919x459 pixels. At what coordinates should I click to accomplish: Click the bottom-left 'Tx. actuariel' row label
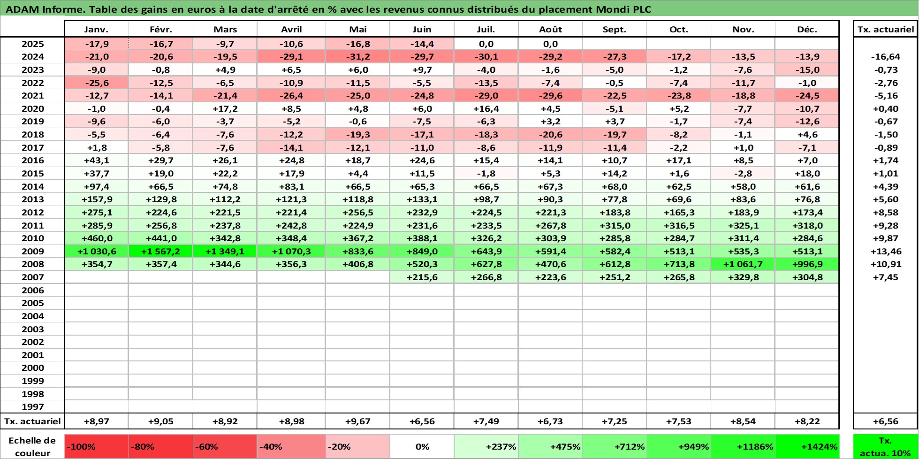pos(32,421)
